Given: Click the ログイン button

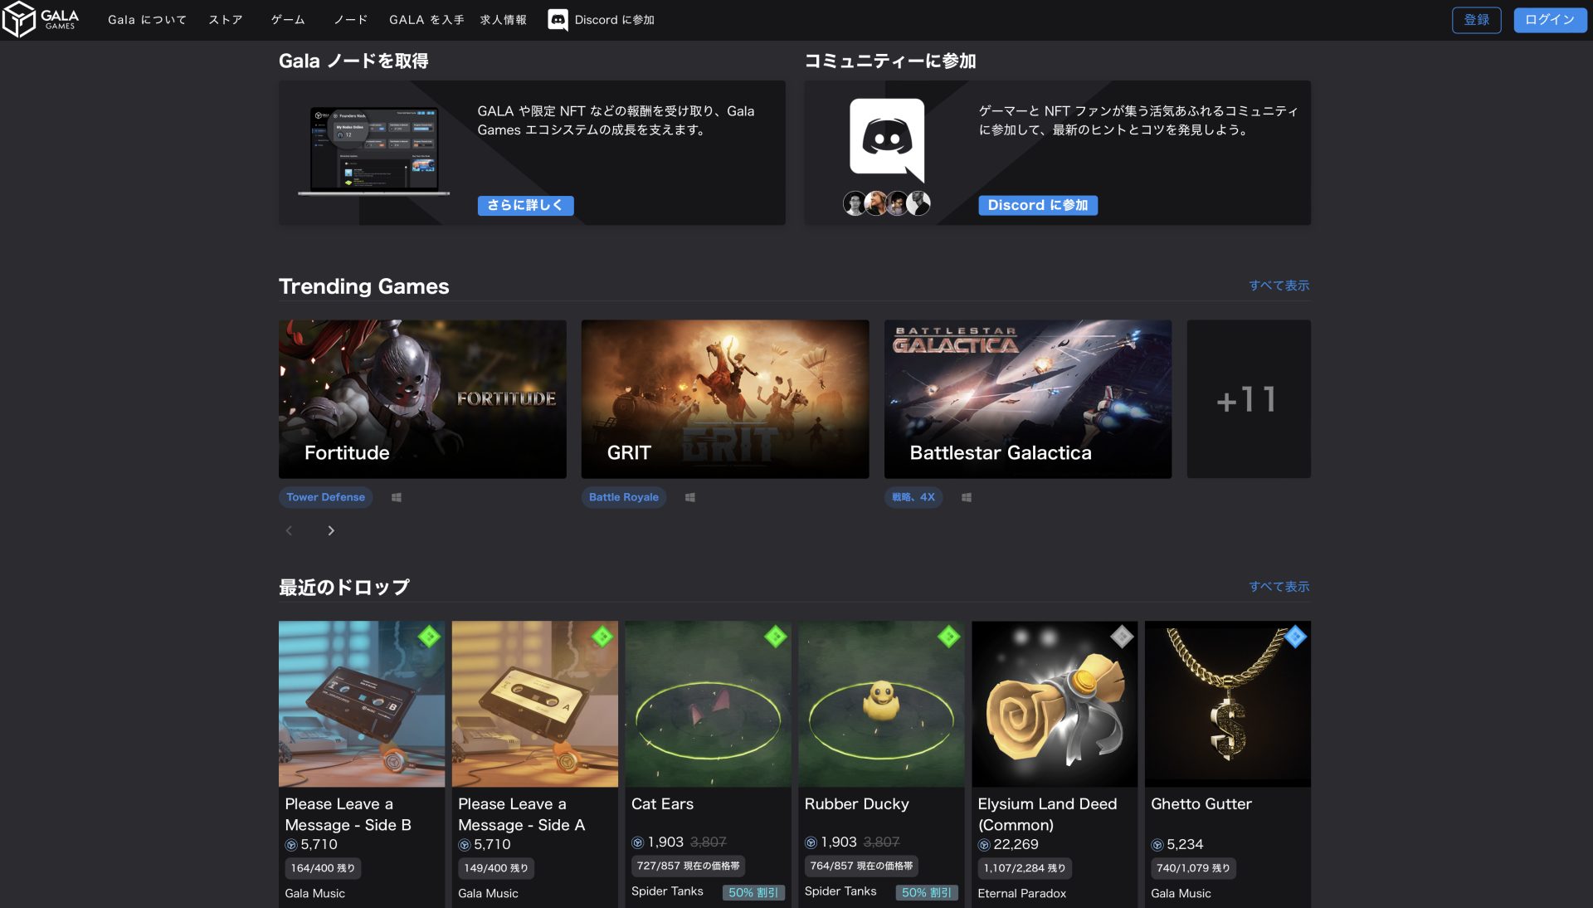Looking at the screenshot, I should click(x=1549, y=20).
